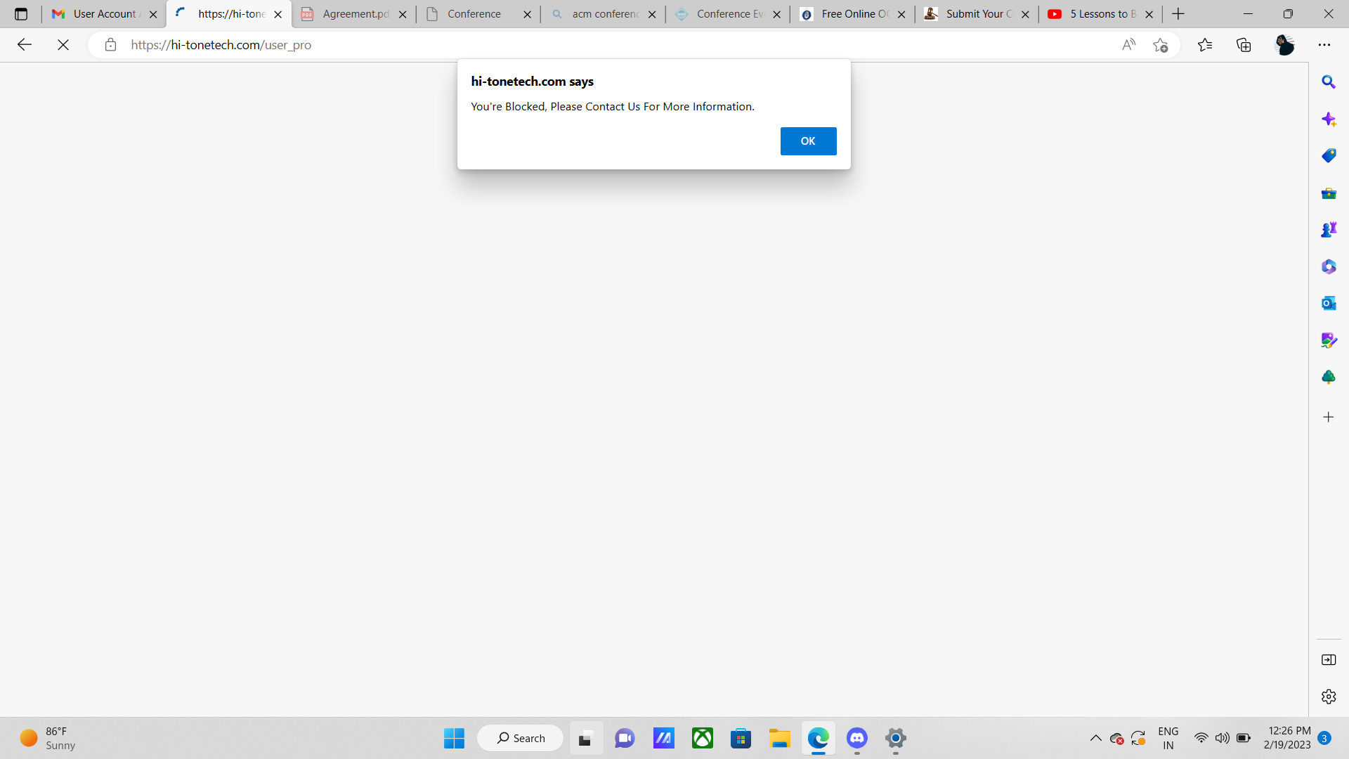Open the Copilot sparkle icon in sidebar
Image resolution: width=1349 pixels, height=759 pixels.
point(1328,119)
